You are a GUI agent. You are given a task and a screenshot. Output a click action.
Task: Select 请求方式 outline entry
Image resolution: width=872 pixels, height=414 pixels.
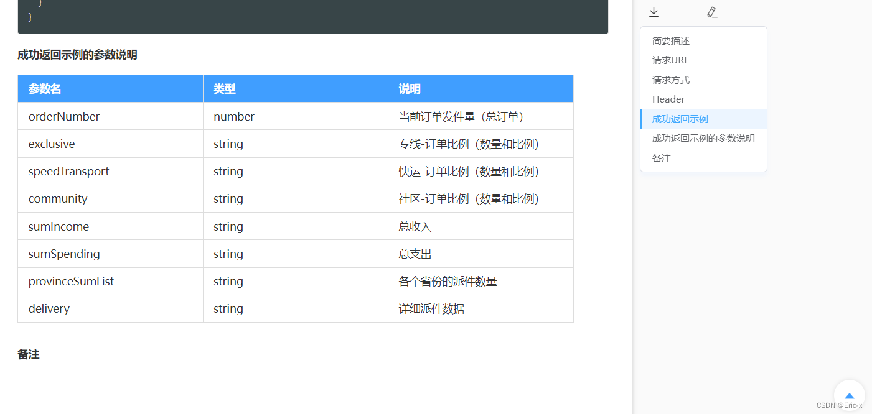[671, 80]
